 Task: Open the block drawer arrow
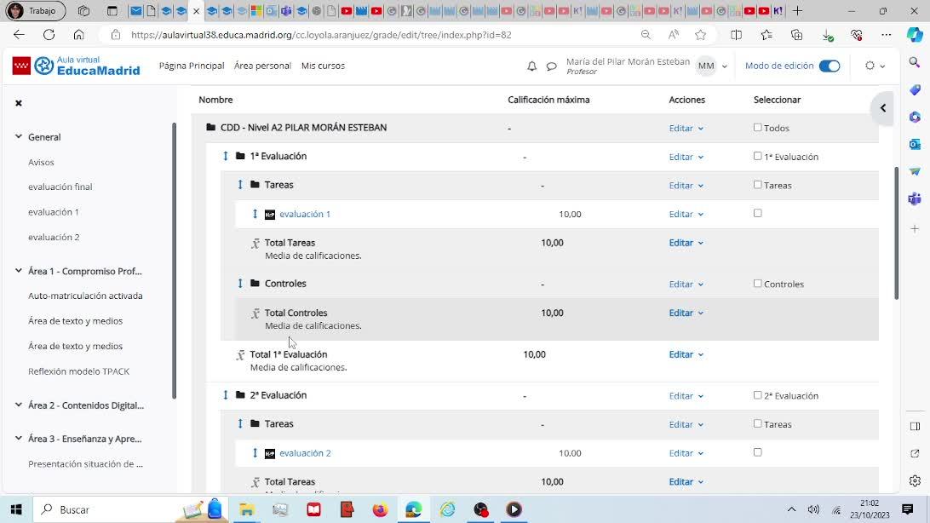point(883,108)
